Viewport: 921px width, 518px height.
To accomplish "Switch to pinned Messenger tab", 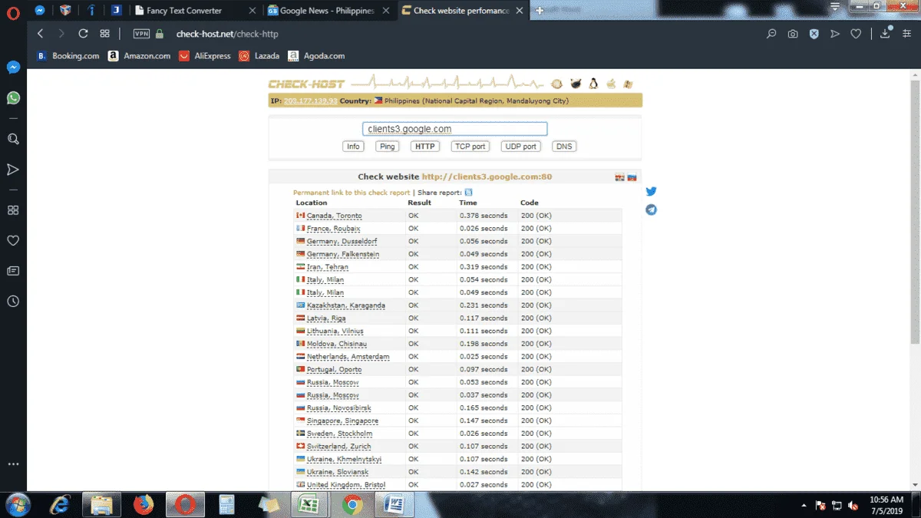I will (x=39, y=11).
